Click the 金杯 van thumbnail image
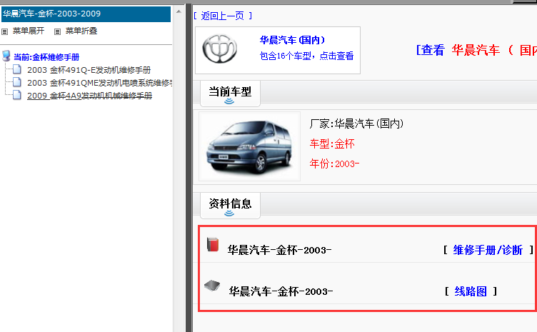 pyautogui.click(x=249, y=146)
